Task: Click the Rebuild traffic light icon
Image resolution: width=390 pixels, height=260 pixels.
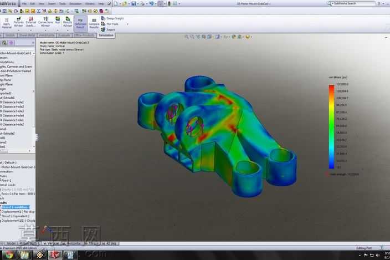Action: [x=170, y=3]
